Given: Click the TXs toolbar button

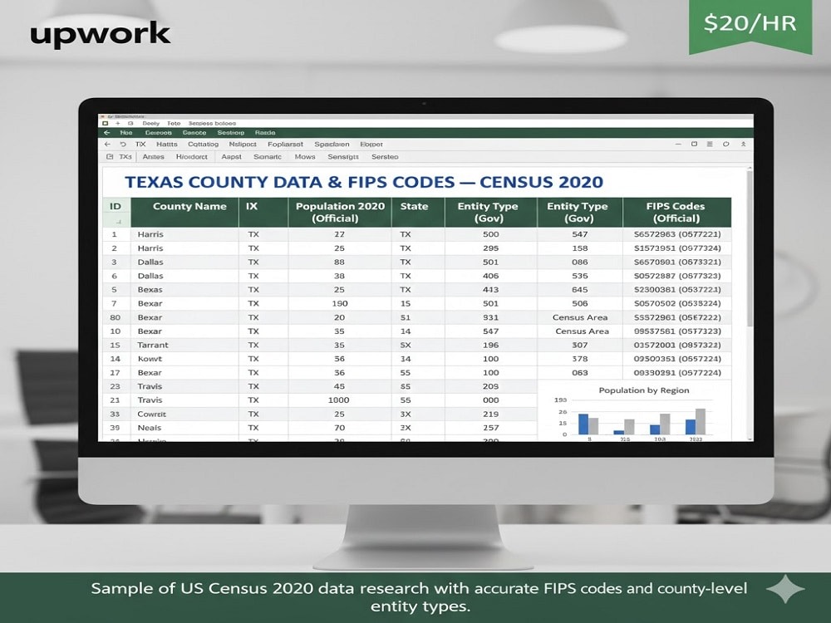Looking at the screenshot, I should pos(125,157).
